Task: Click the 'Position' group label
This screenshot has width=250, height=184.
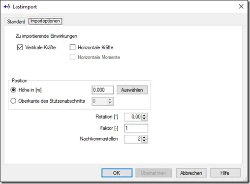Action: pos(20,81)
